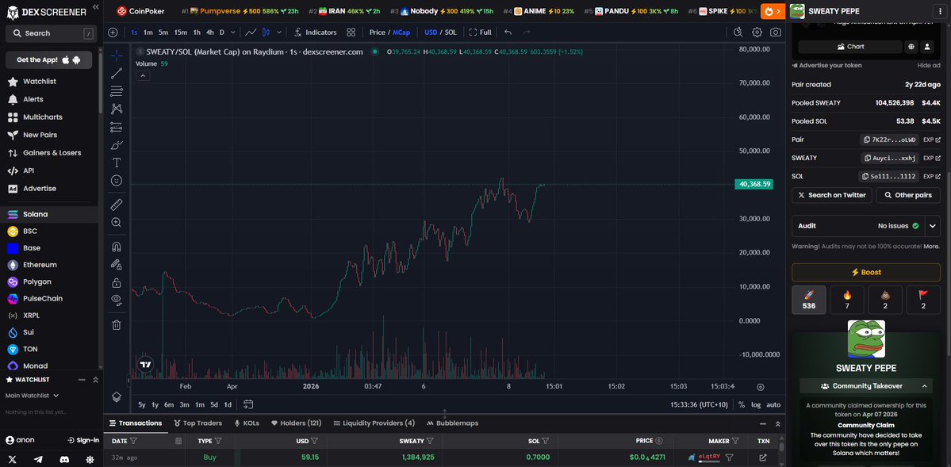Remove drawings with trash icon
951x467 pixels.
(x=117, y=324)
